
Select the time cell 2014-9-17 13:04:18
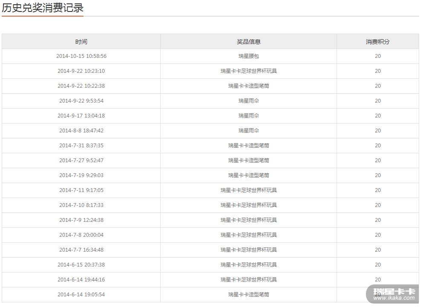pos(81,115)
